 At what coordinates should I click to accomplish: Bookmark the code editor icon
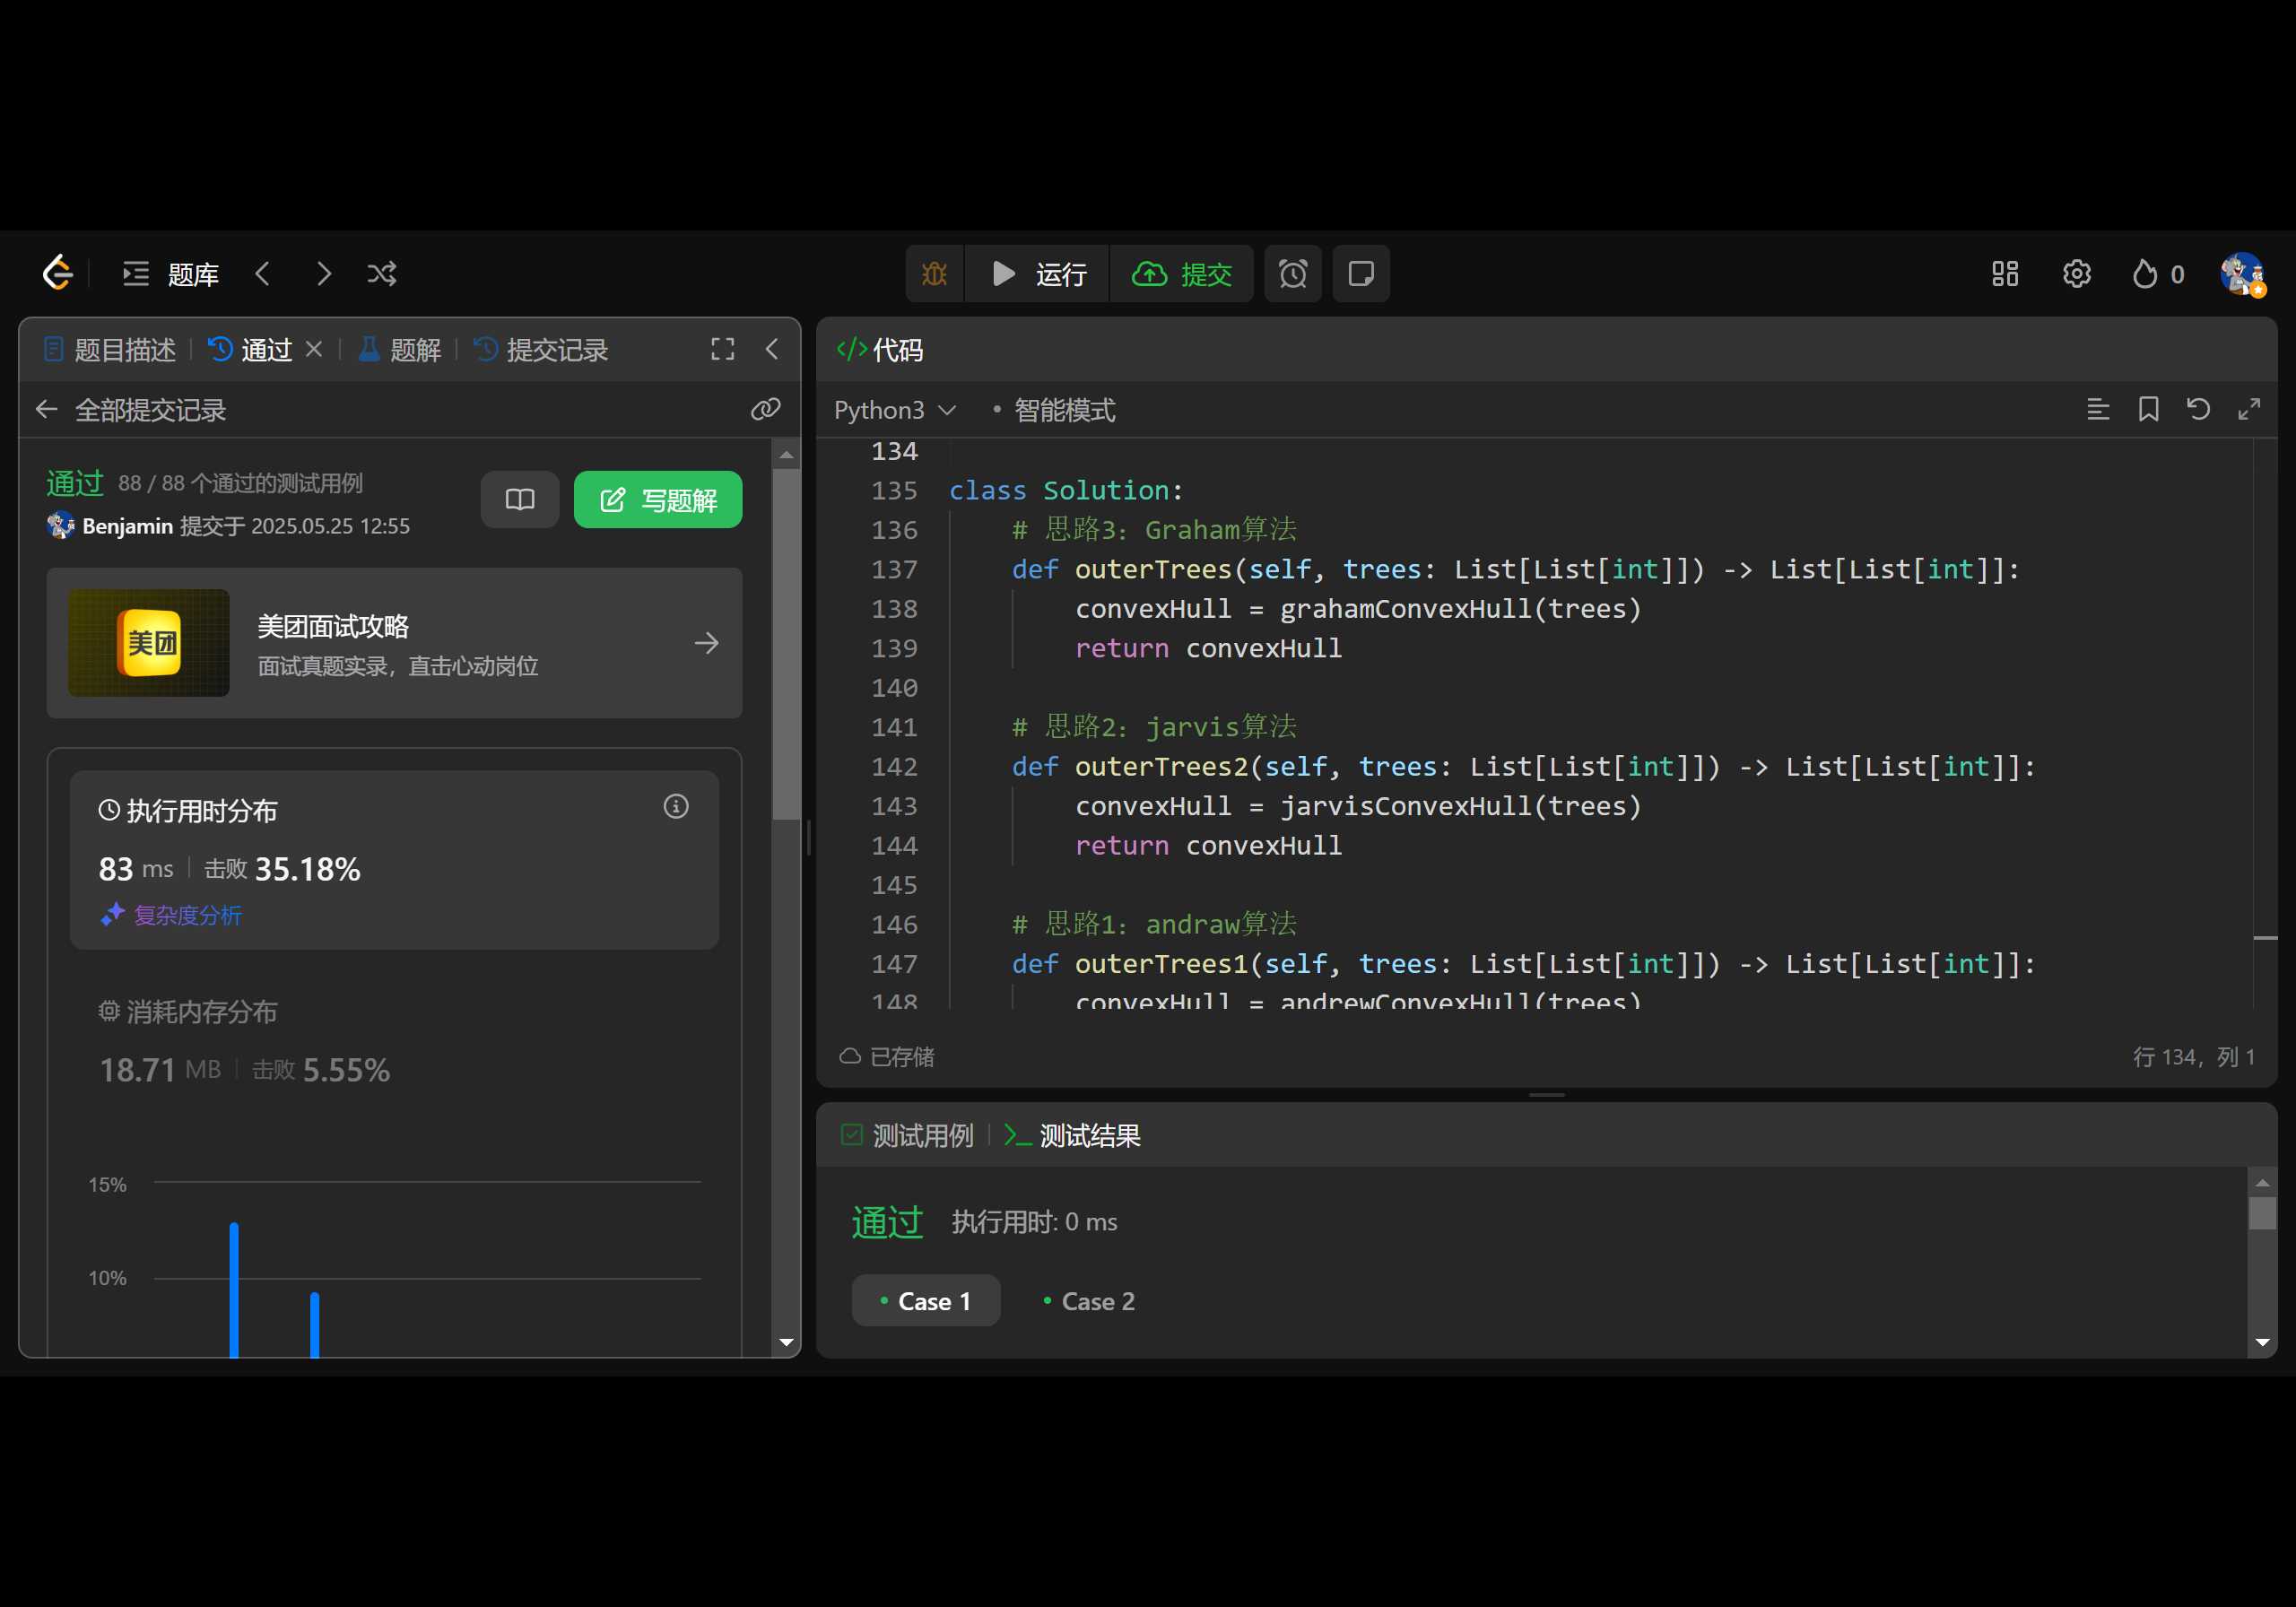[x=2148, y=409]
